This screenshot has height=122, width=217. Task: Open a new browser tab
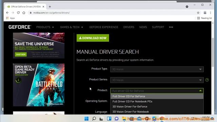pyautogui.click(x=50, y=7)
